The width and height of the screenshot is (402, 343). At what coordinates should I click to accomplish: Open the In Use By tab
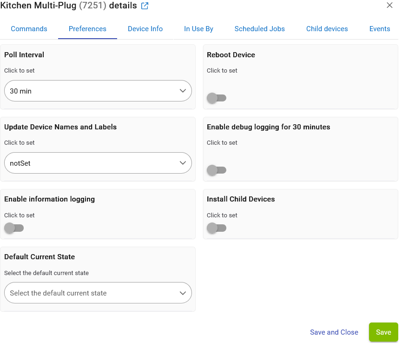(198, 29)
